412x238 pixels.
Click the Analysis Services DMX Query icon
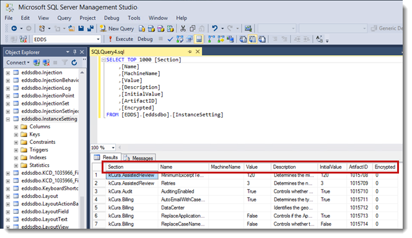pos(161,29)
